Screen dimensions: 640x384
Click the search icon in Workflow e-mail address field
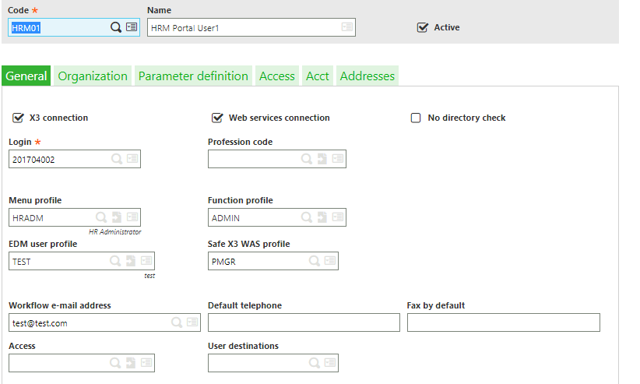click(x=177, y=322)
